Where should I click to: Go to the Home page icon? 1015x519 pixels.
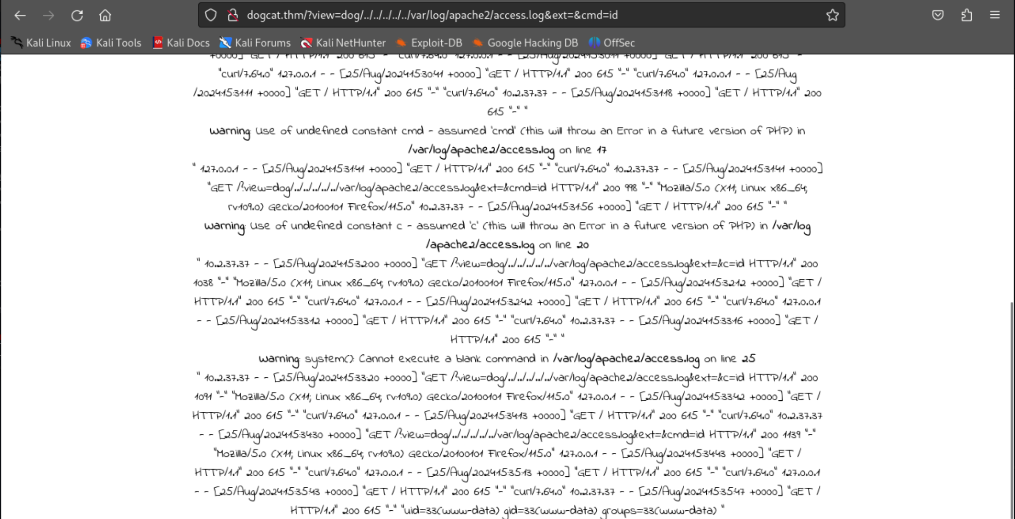tap(105, 15)
